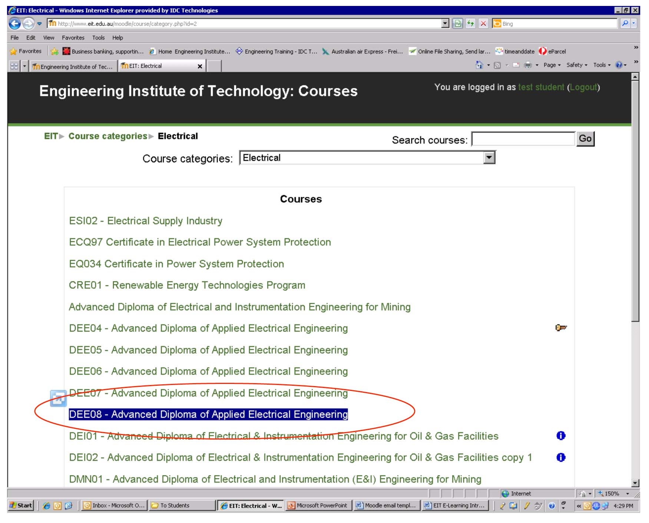Click the Logout link
The image size is (649, 523).
pos(583,87)
